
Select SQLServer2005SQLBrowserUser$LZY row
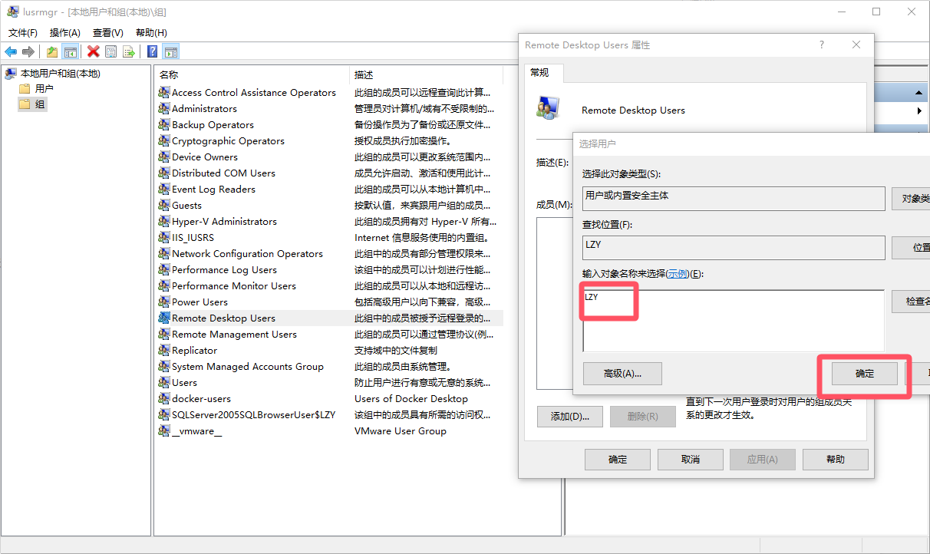click(x=330, y=415)
